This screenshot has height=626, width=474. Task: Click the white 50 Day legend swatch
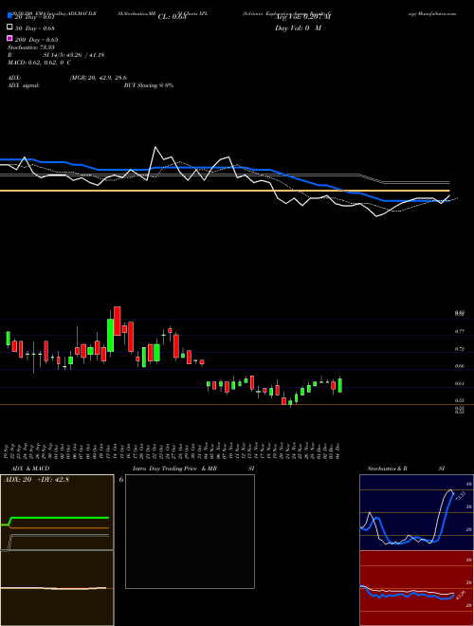point(9,28)
